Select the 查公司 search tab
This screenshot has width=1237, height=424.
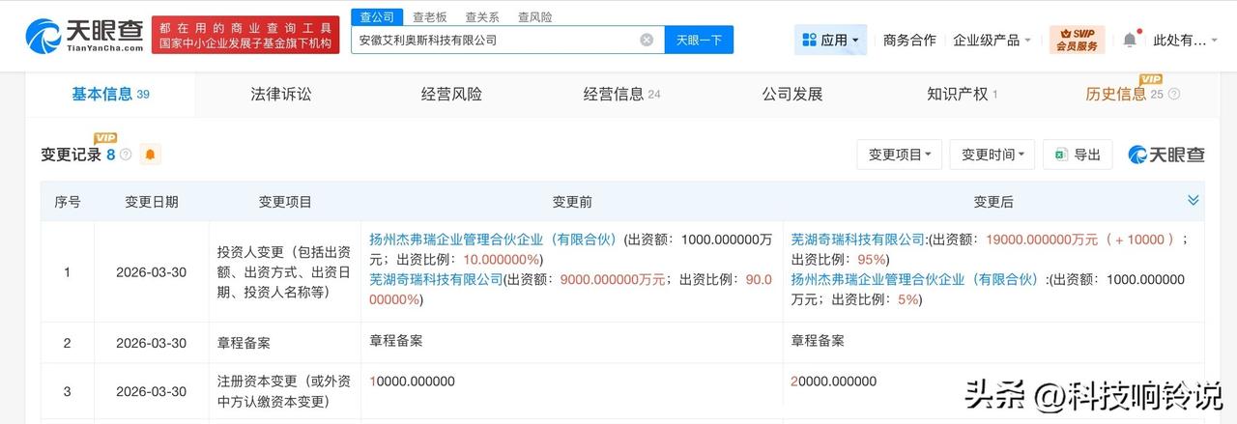point(375,16)
